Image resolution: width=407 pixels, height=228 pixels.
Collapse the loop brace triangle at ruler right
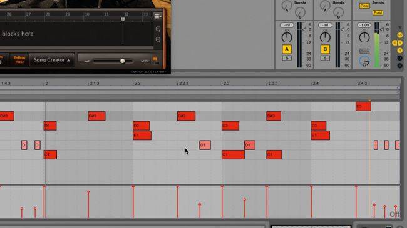[x=398, y=88]
